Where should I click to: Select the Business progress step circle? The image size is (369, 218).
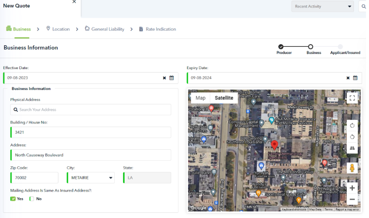pos(311,47)
